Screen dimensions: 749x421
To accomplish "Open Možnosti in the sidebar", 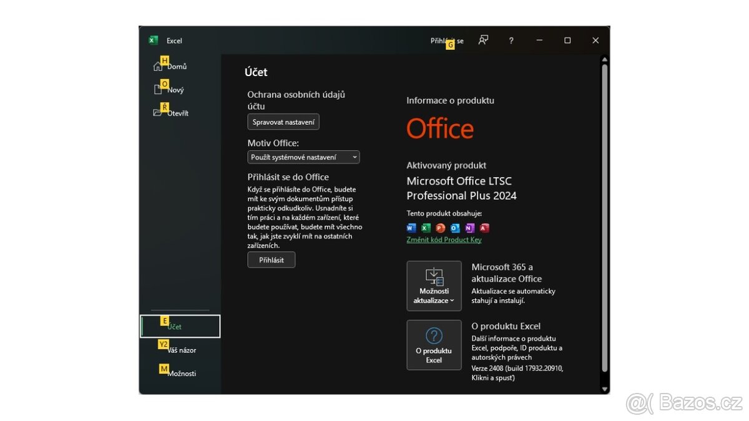I will (180, 374).
